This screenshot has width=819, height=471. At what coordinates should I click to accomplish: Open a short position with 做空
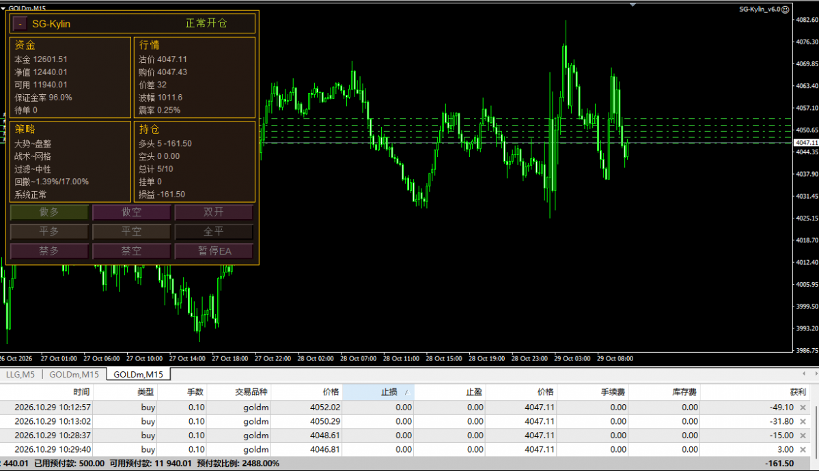[132, 212]
